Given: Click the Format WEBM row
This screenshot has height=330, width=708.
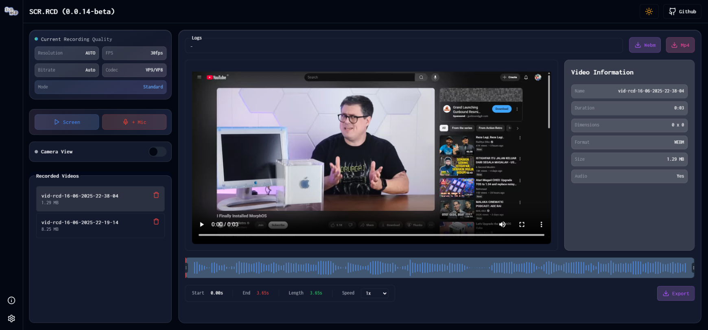Looking at the screenshot, I should (629, 142).
